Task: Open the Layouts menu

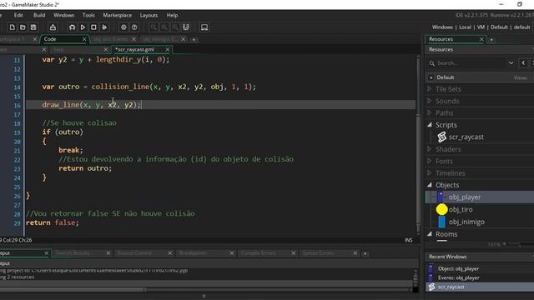Action: point(149,15)
